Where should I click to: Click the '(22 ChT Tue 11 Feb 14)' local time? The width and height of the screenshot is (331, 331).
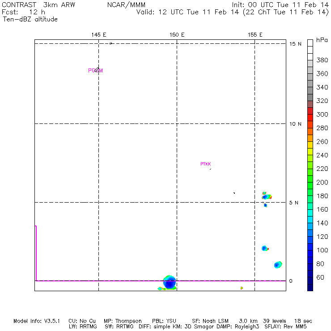286,12
